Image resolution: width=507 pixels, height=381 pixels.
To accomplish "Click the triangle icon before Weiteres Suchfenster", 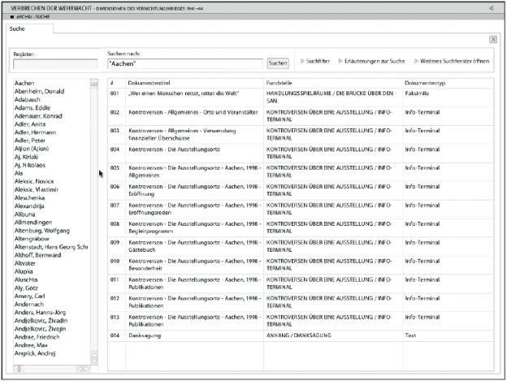I will click(x=417, y=62).
